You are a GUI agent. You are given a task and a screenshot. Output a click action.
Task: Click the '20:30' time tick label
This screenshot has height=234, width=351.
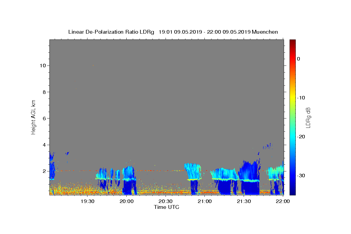point(166,201)
